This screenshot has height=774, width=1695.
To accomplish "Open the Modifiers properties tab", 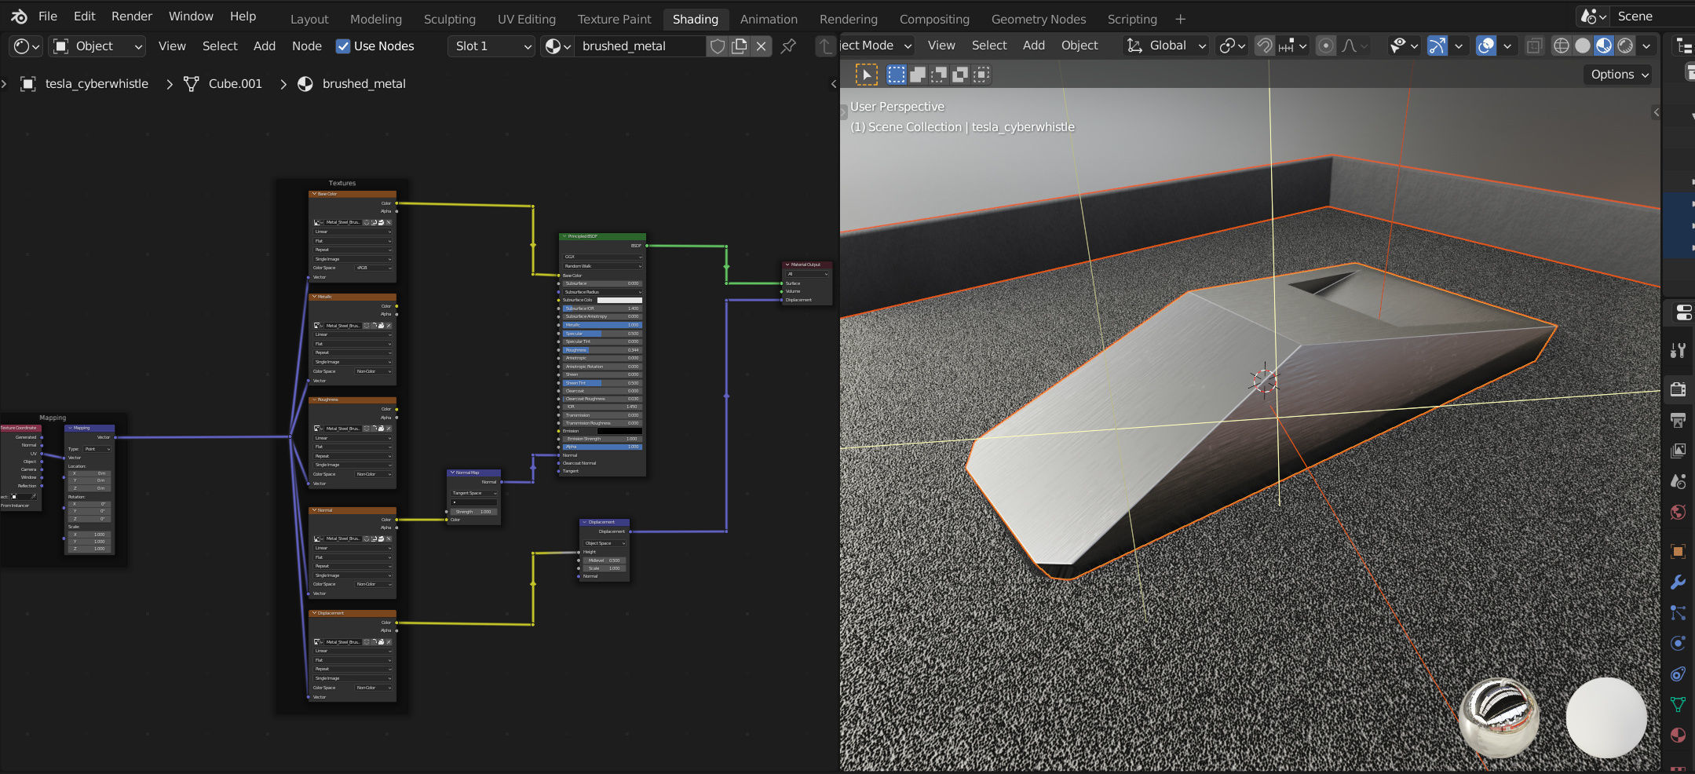I will point(1679,582).
